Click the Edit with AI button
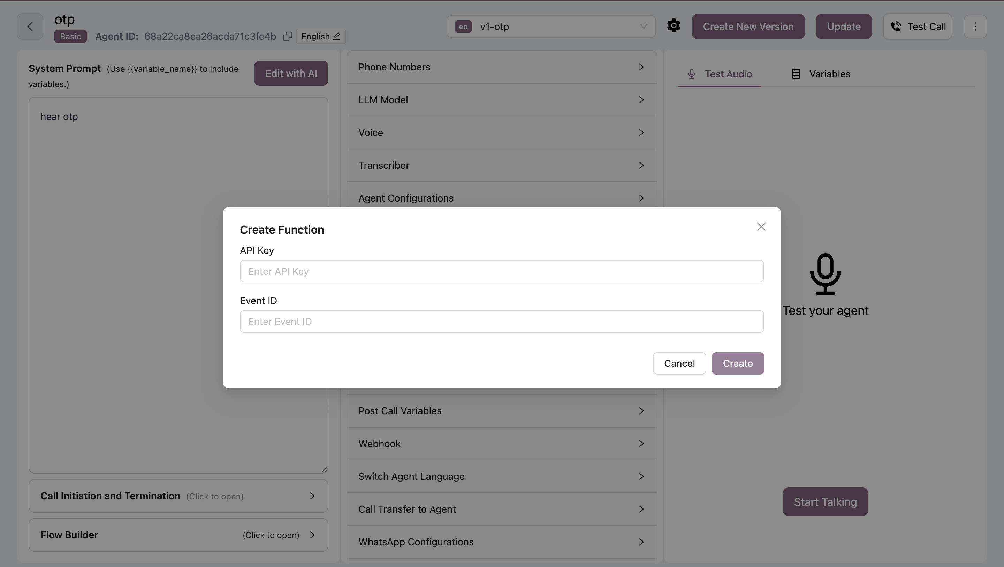The image size is (1004, 567). [x=291, y=73]
